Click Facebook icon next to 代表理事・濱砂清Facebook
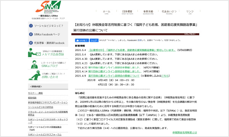This screenshot has width=229, height=137. coord(31,43)
